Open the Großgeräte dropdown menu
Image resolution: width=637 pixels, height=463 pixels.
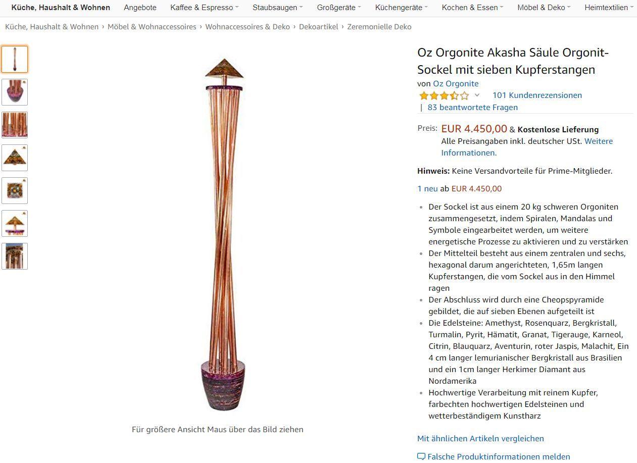point(339,8)
